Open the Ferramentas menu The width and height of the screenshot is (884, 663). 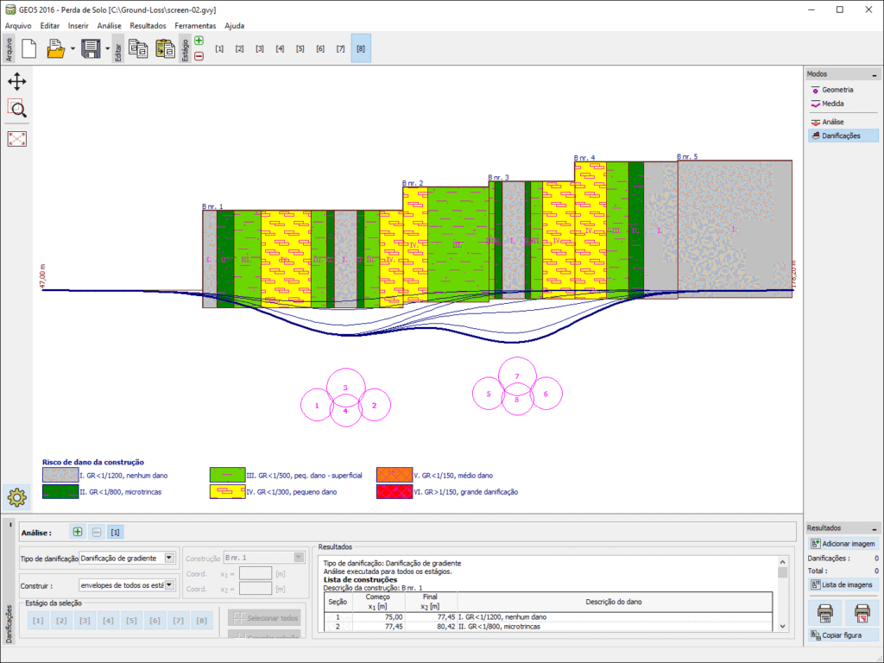click(x=195, y=25)
